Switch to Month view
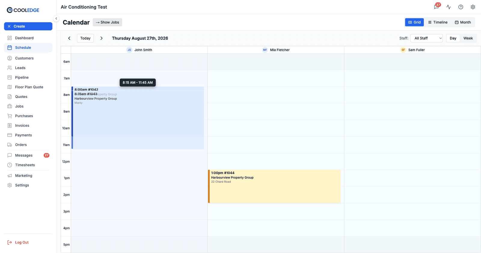The image size is (481, 253). (463, 22)
